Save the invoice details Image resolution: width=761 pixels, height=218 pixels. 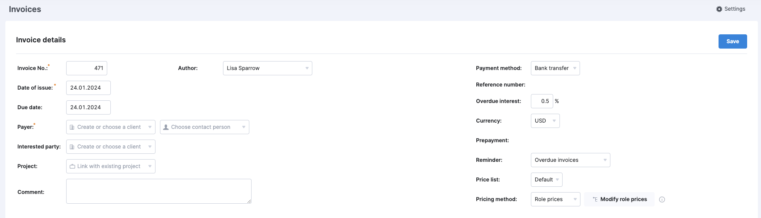733,41
